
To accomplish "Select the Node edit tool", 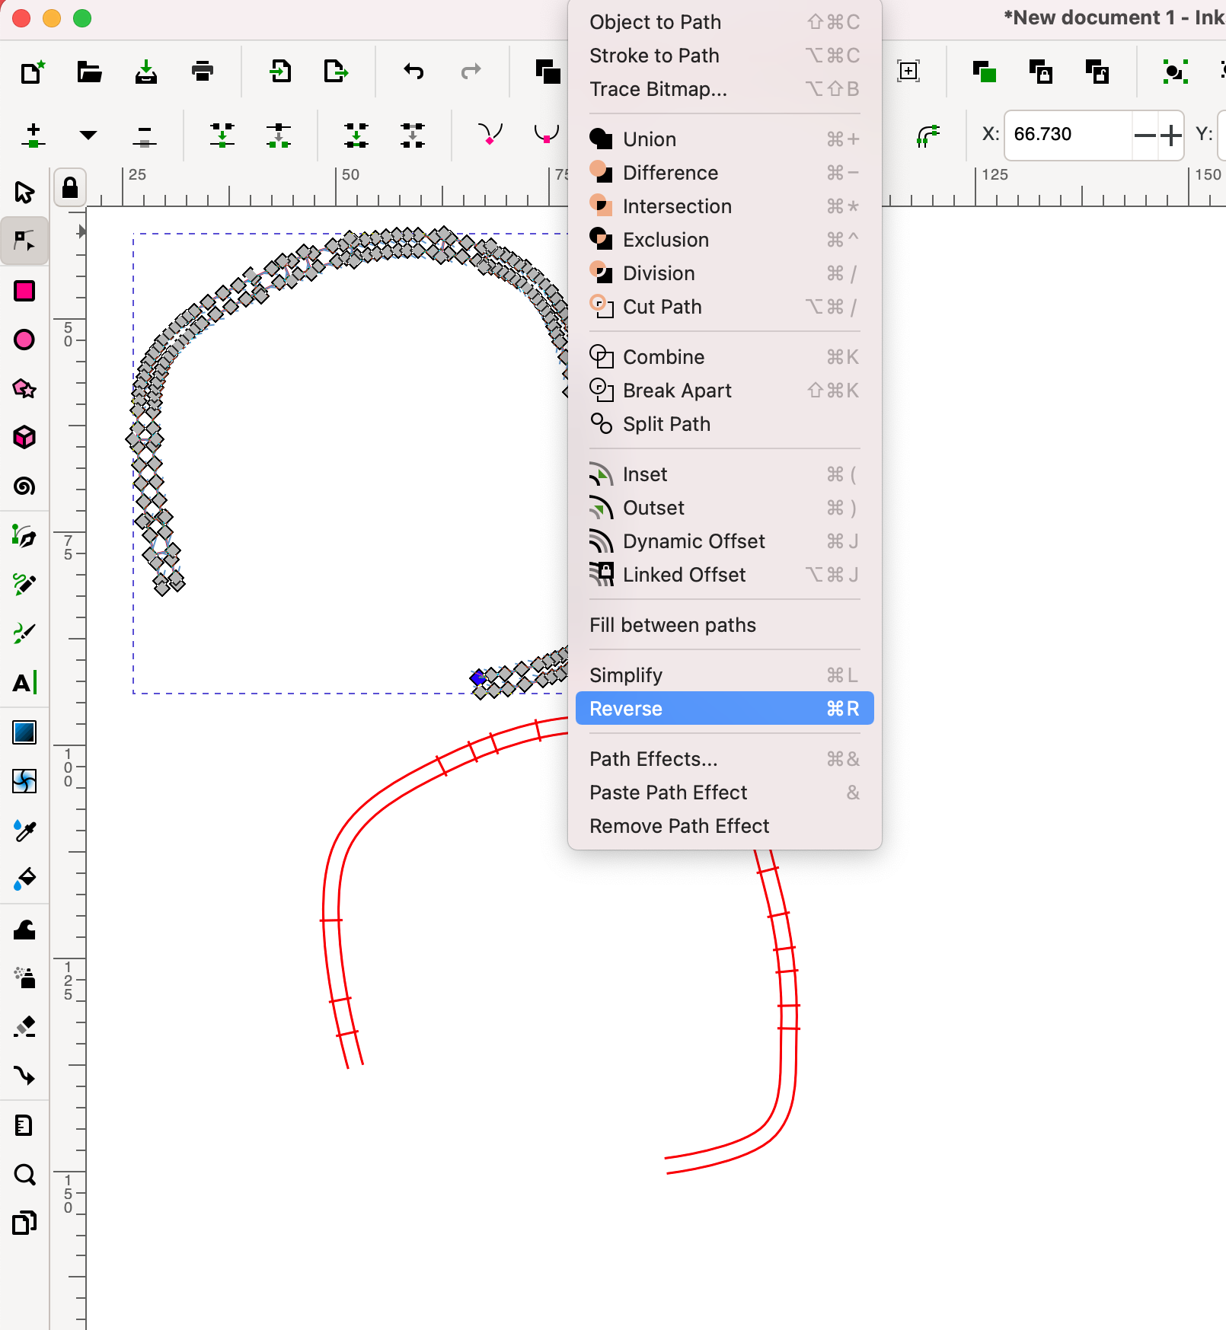I will coord(24,241).
